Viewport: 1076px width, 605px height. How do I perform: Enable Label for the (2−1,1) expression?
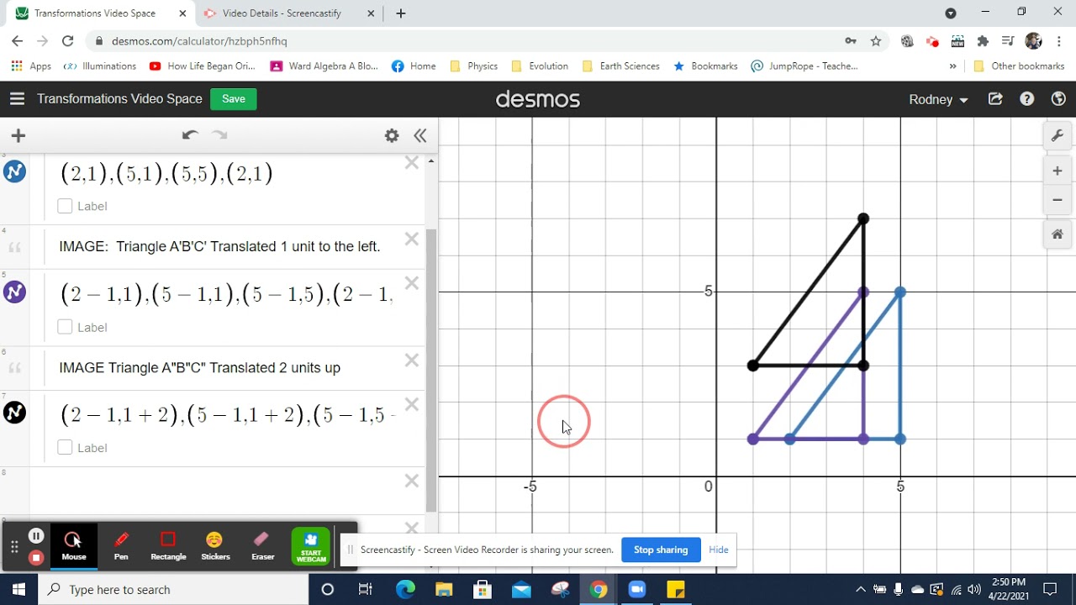pos(65,327)
